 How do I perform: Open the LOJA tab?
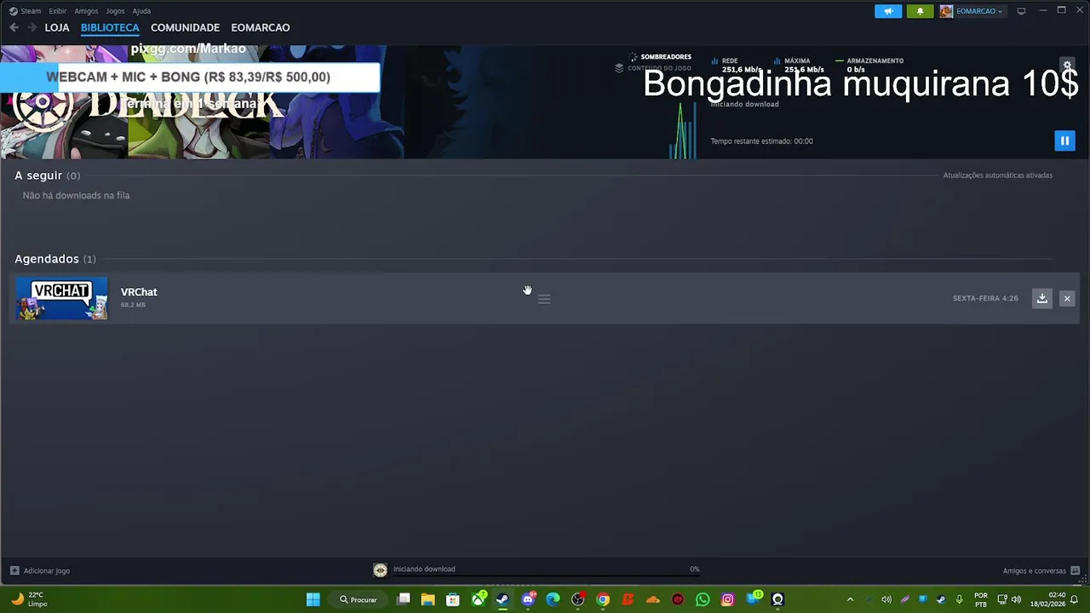(57, 27)
